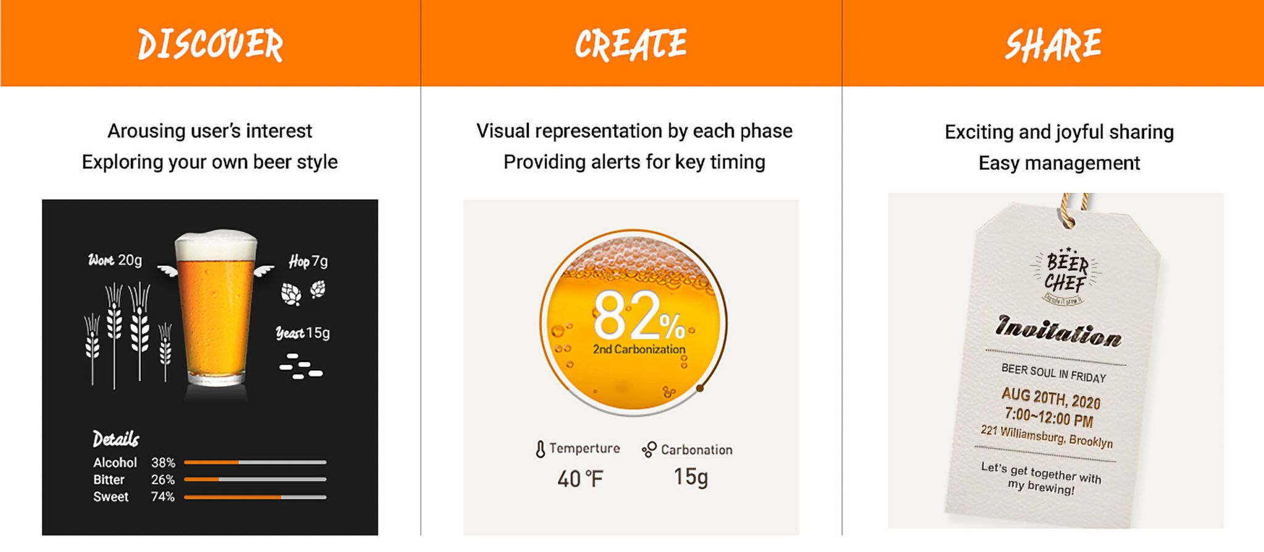The height and width of the screenshot is (552, 1264).
Task: Click the hop cones icon
Action: pos(303,292)
